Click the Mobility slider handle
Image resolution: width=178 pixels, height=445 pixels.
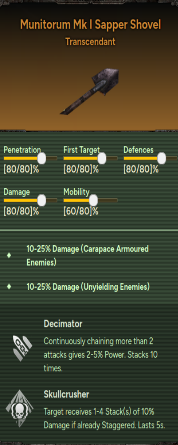click(93, 200)
